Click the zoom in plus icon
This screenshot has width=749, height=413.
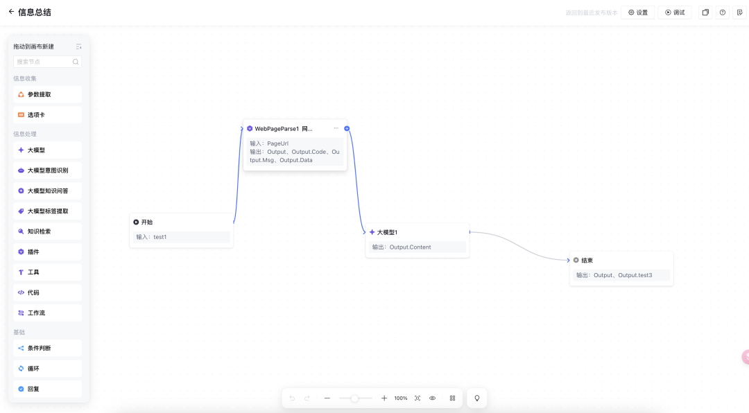pos(384,398)
